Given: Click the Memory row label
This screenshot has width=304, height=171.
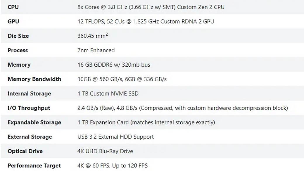Looking at the screenshot, I should [19, 65].
